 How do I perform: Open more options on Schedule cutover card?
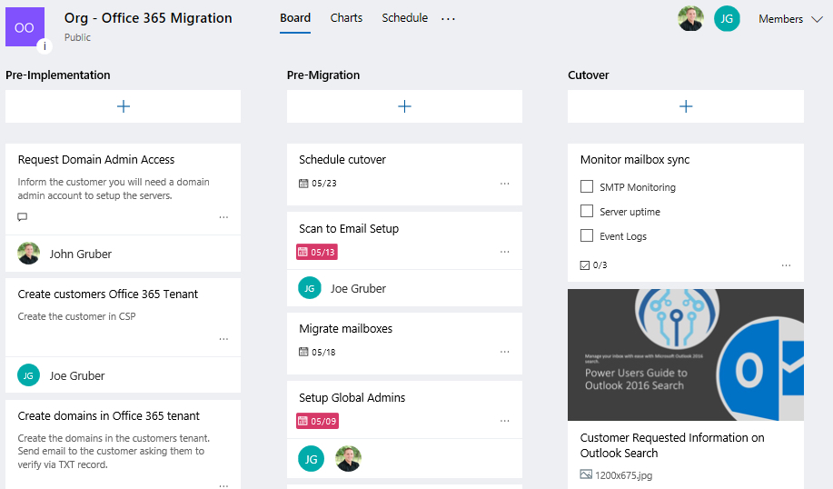click(x=505, y=184)
